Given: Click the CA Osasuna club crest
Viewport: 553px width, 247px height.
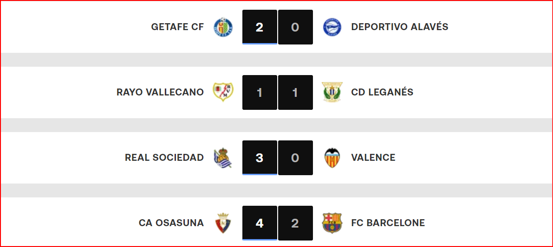Looking at the screenshot, I should pyautogui.click(x=223, y=223).
